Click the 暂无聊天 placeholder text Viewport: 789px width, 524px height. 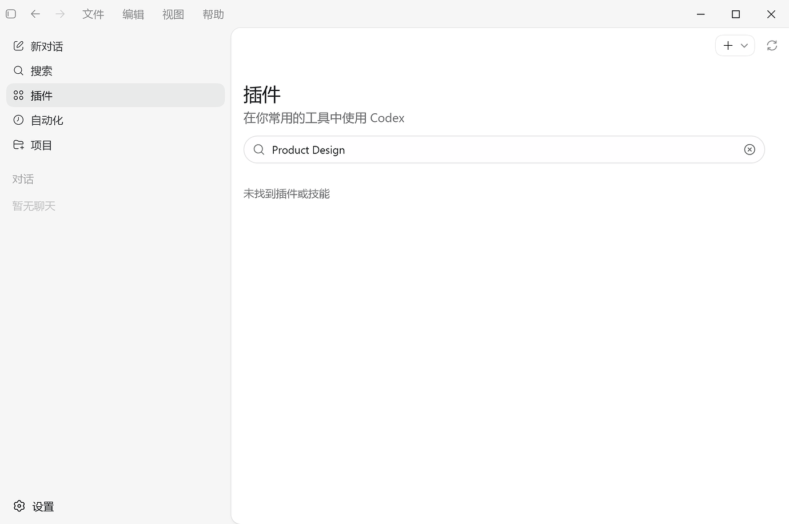pos(34,206)
